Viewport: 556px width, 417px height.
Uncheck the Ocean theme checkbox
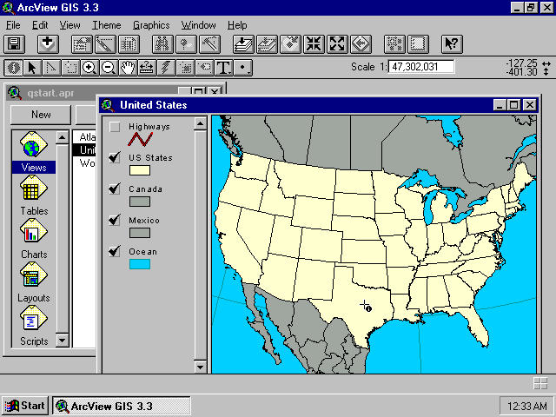coord(115,251)
